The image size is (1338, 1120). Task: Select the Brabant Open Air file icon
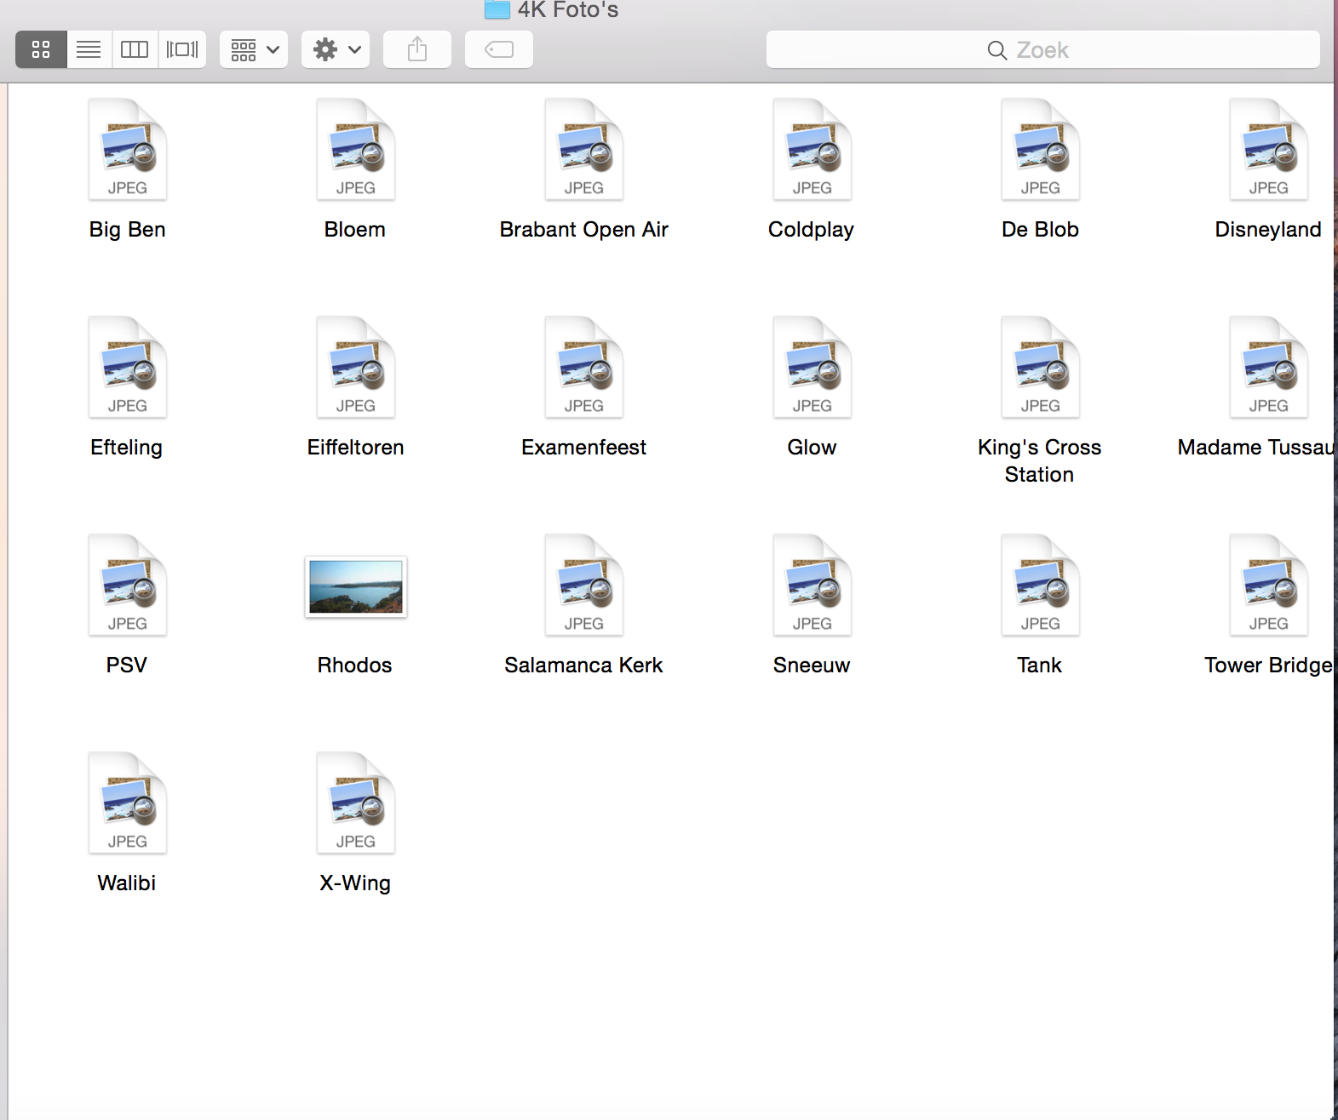[584, 149]
